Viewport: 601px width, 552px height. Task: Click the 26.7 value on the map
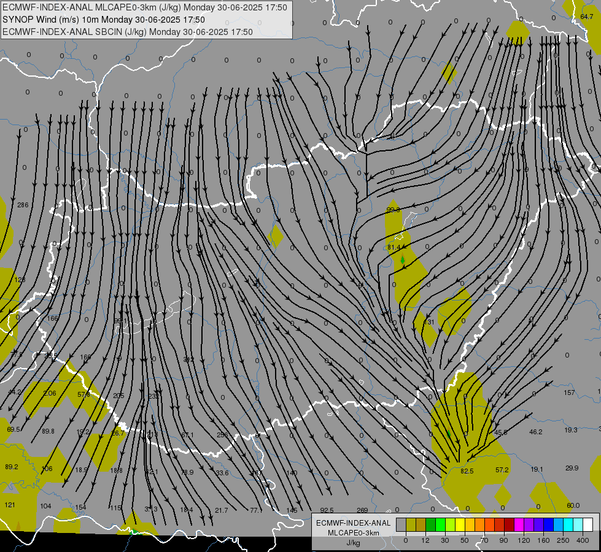click(118, 433)
